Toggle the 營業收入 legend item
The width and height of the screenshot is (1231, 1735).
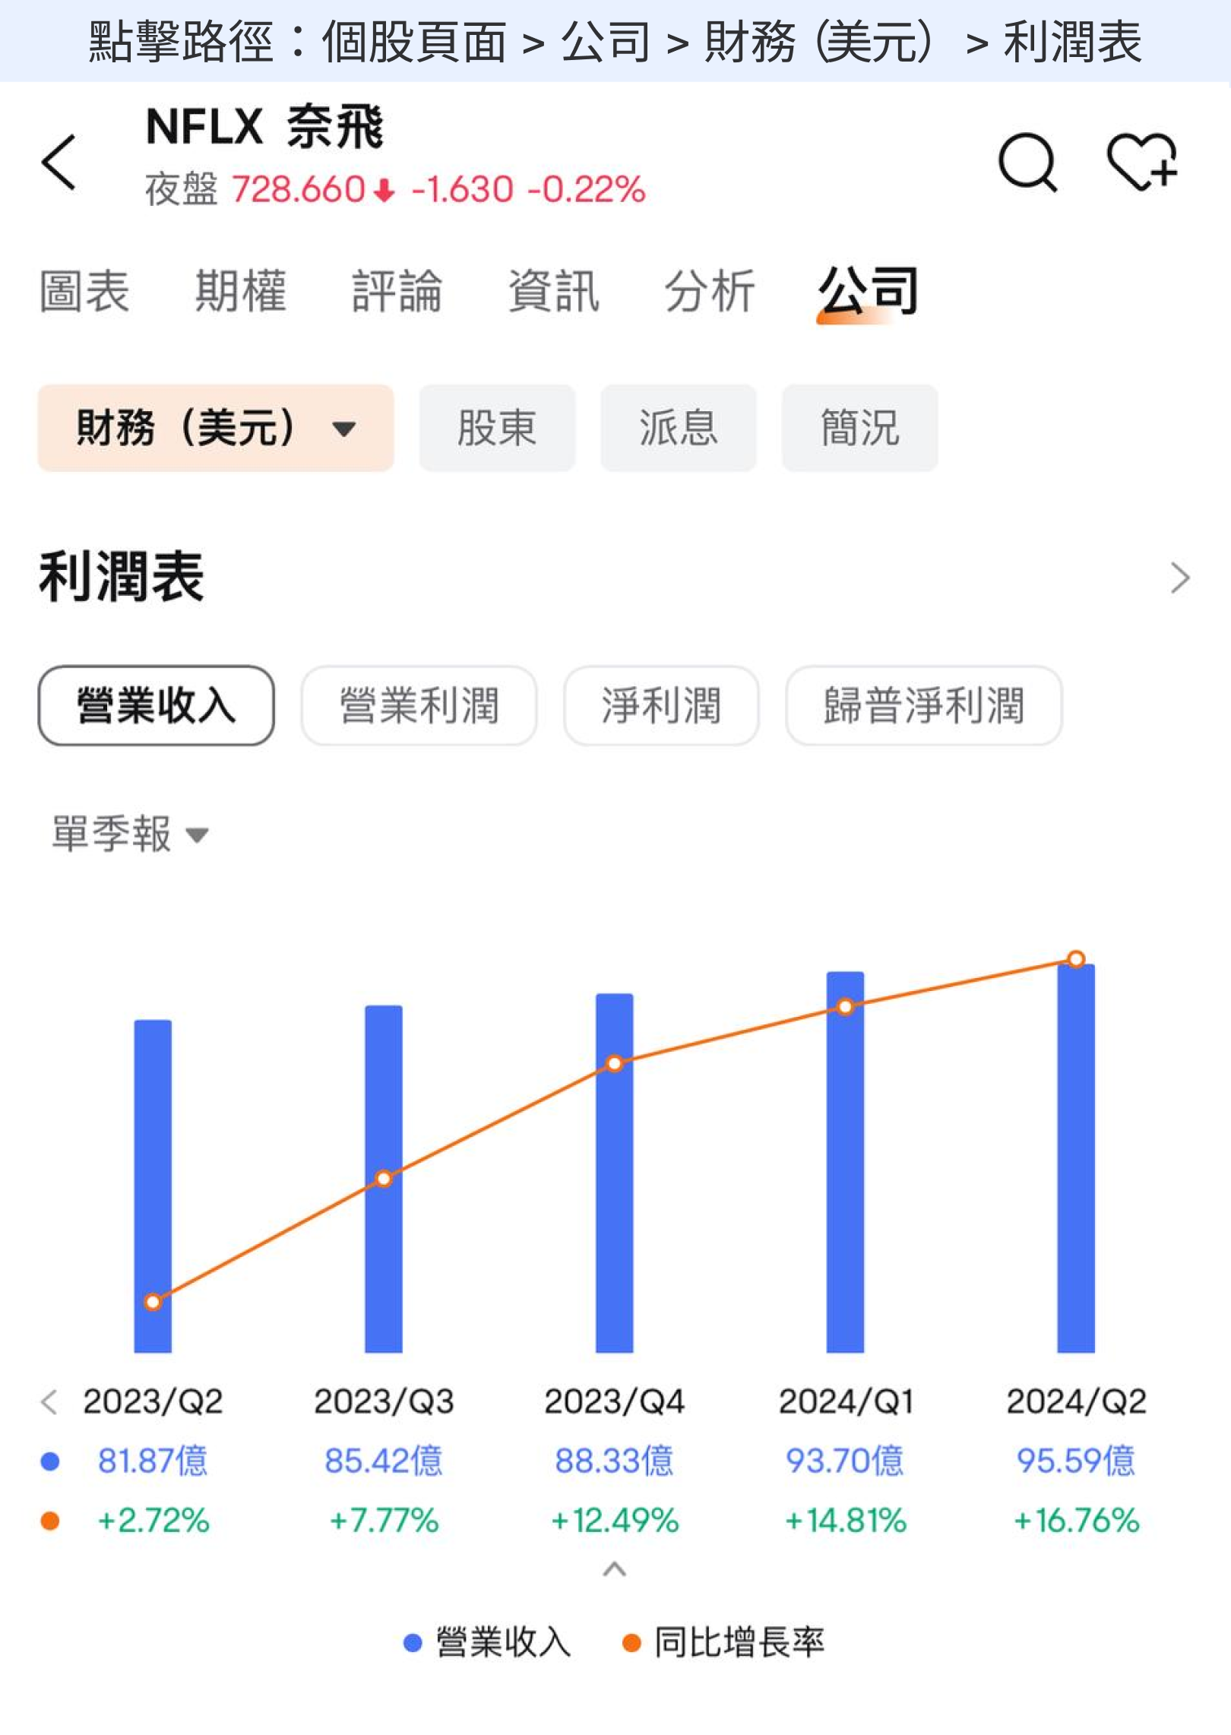(x=487, y=1642)
